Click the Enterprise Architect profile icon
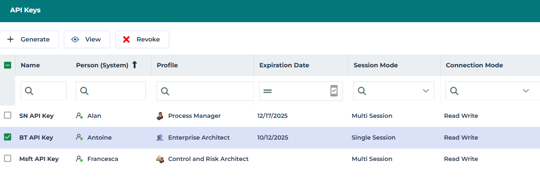Screen dimensions: 540x179 (160, 138)
